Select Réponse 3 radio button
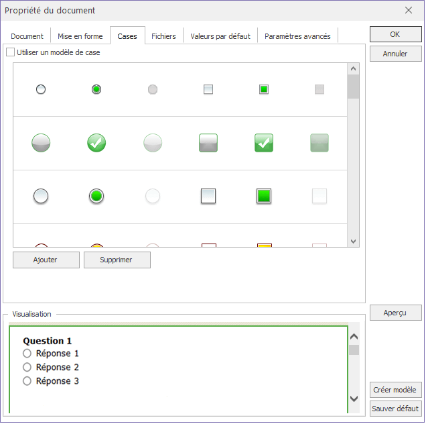The width and height of the screenshot is (426, 424). click(x=27, y=381)
